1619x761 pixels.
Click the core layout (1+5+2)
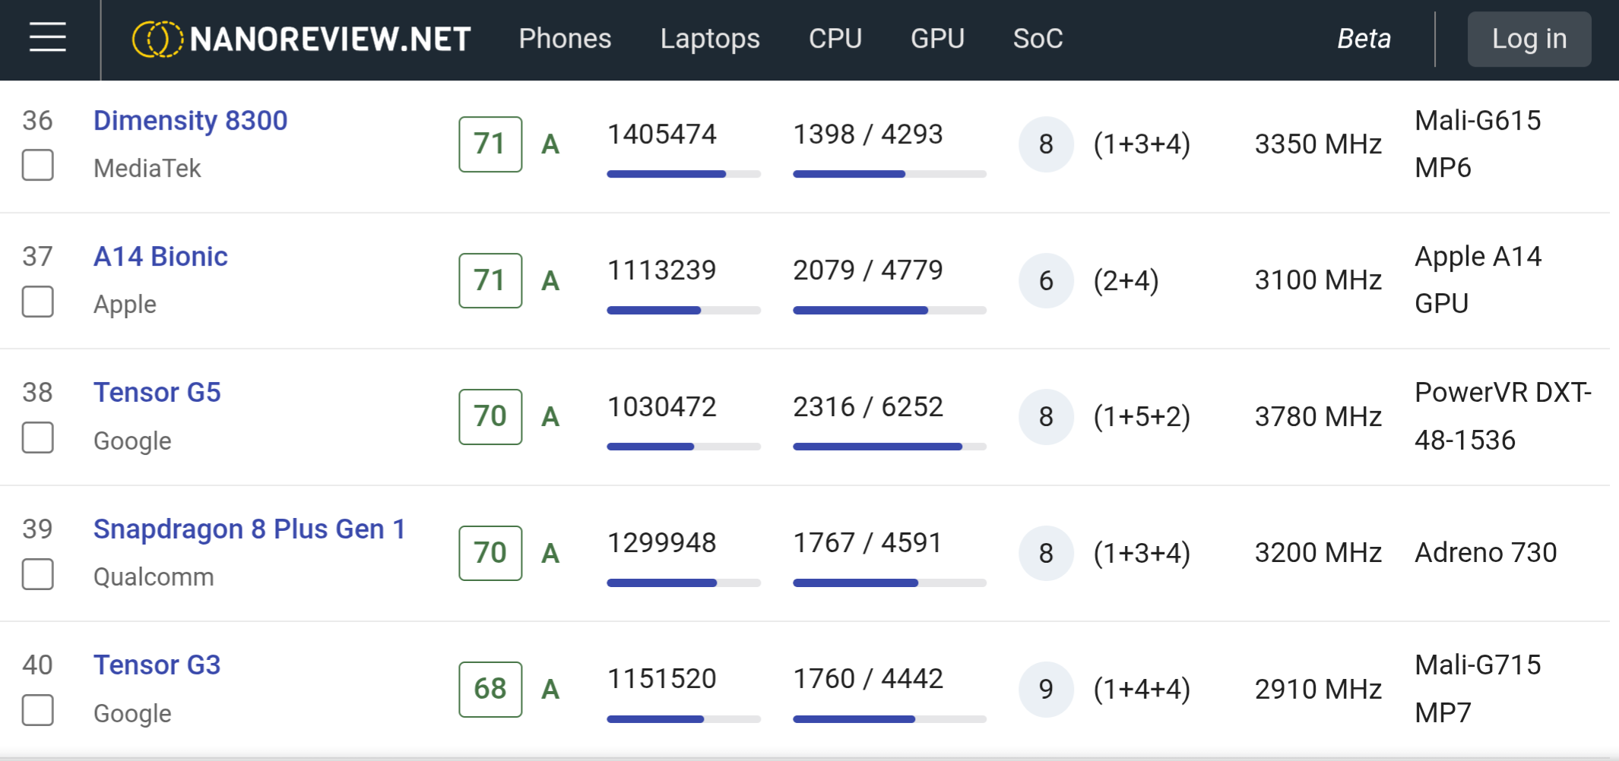[1142, 417]
